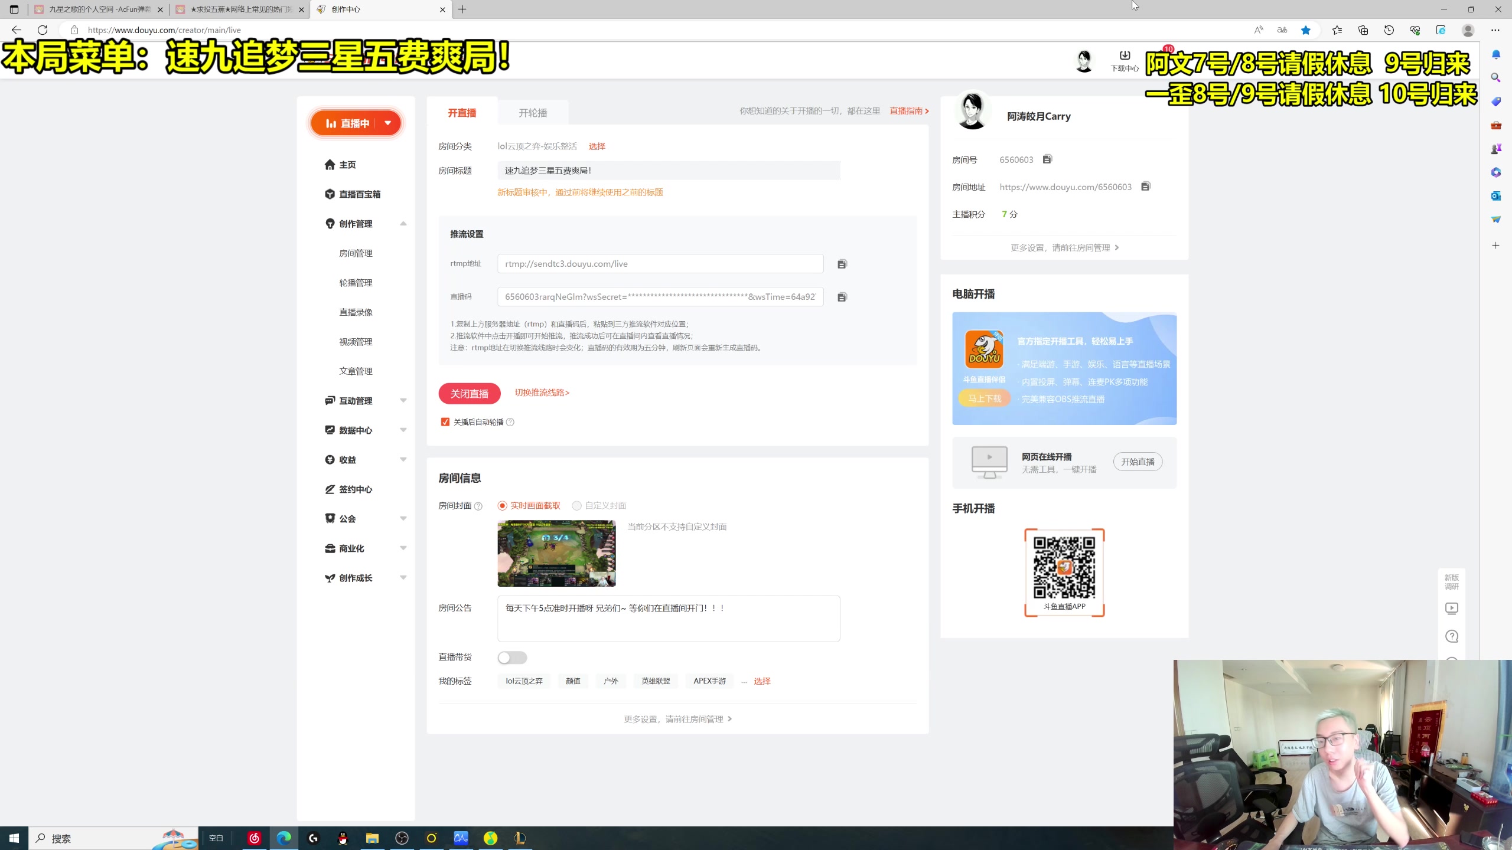Open the OBS Studio taskbar icon

point(402,838)
